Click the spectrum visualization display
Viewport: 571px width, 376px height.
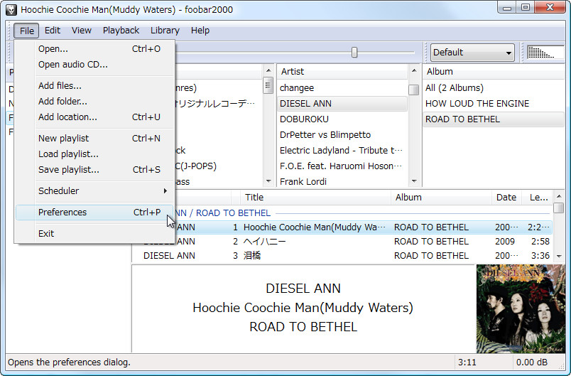coord(545,53)
